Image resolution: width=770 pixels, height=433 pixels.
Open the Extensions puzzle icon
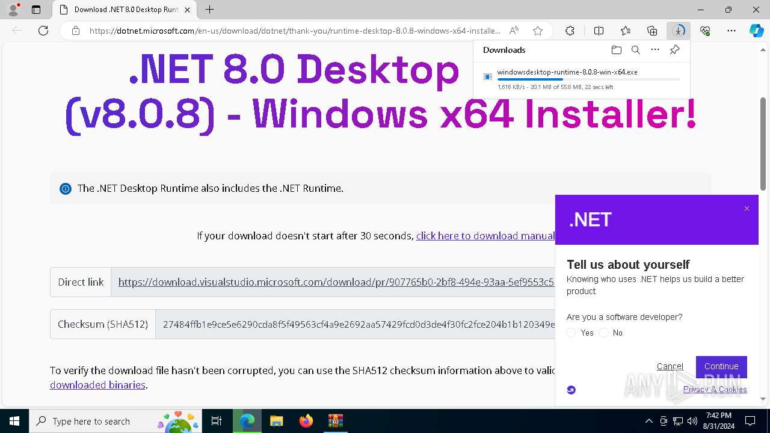click(x=570, y=31)
